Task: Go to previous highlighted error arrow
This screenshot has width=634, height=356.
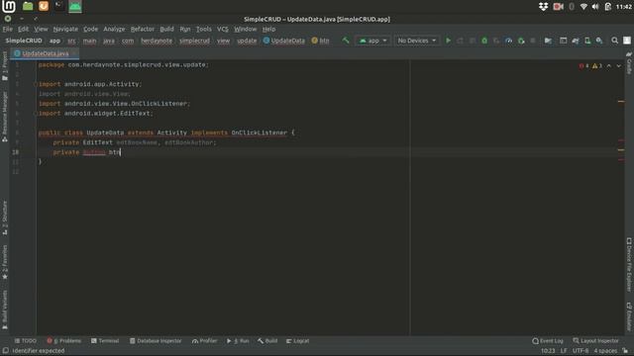Action: 609,66
